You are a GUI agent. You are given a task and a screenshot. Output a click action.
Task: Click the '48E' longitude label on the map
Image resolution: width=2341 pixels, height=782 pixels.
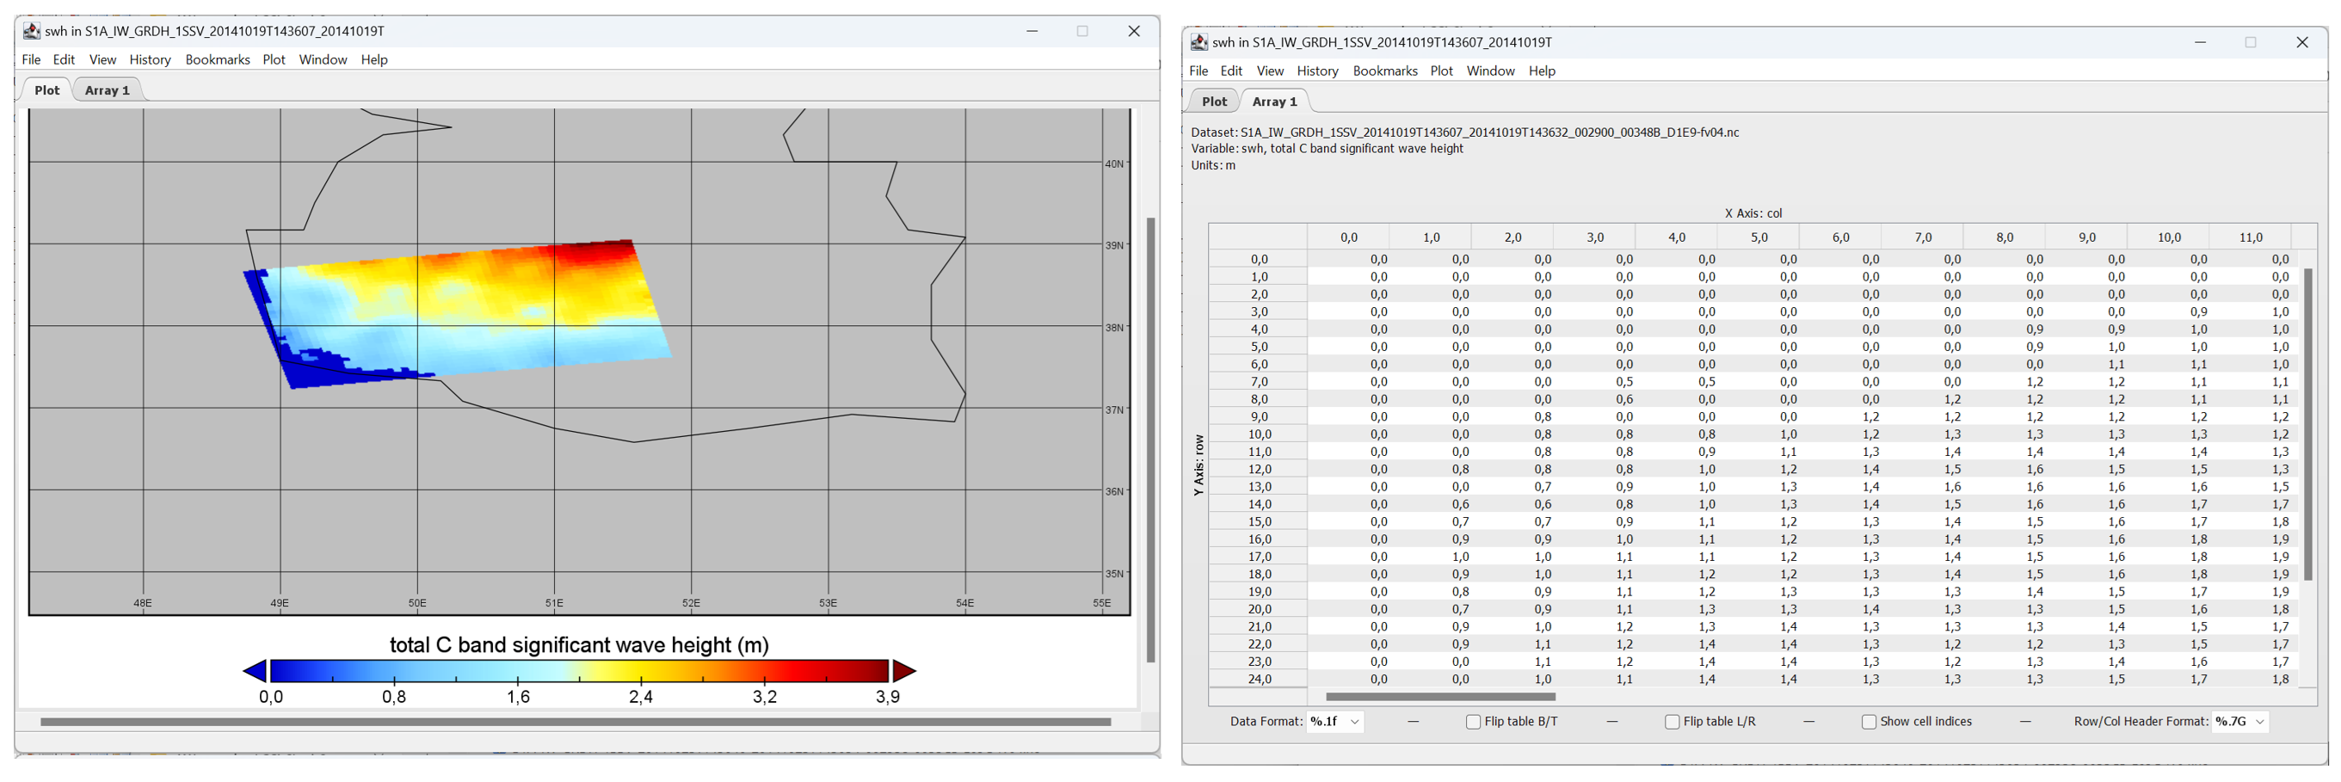(143, 603)
